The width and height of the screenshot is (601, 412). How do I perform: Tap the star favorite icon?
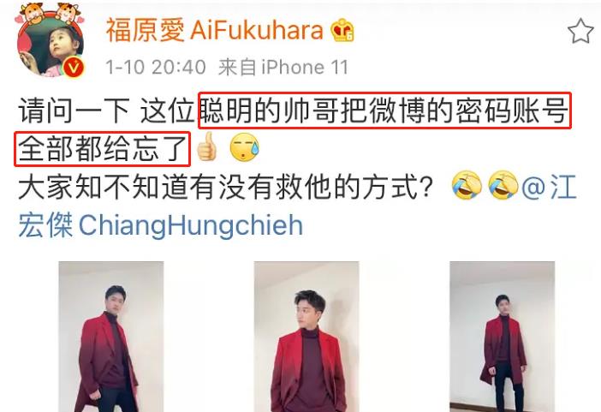(580, 31)
